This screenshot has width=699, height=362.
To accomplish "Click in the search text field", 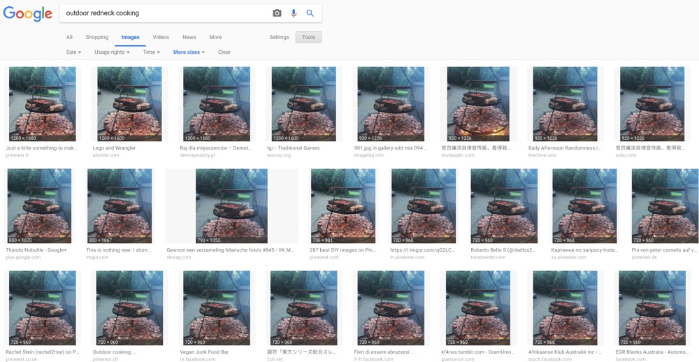I will [x=164, y=13].
